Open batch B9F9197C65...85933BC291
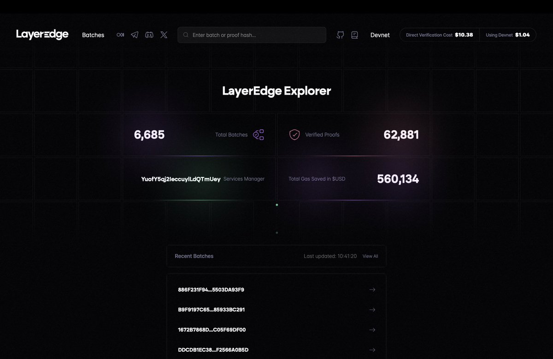This screenshot has height=359, width=553. point(212,310)
